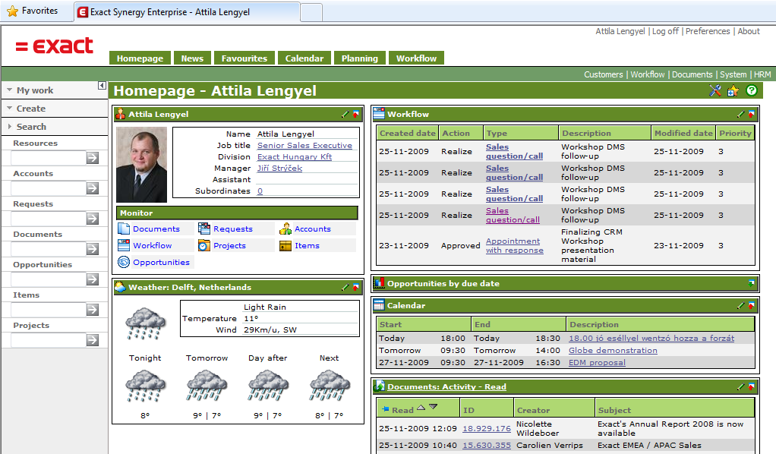Expand Opportunities by due date widget

751,284
